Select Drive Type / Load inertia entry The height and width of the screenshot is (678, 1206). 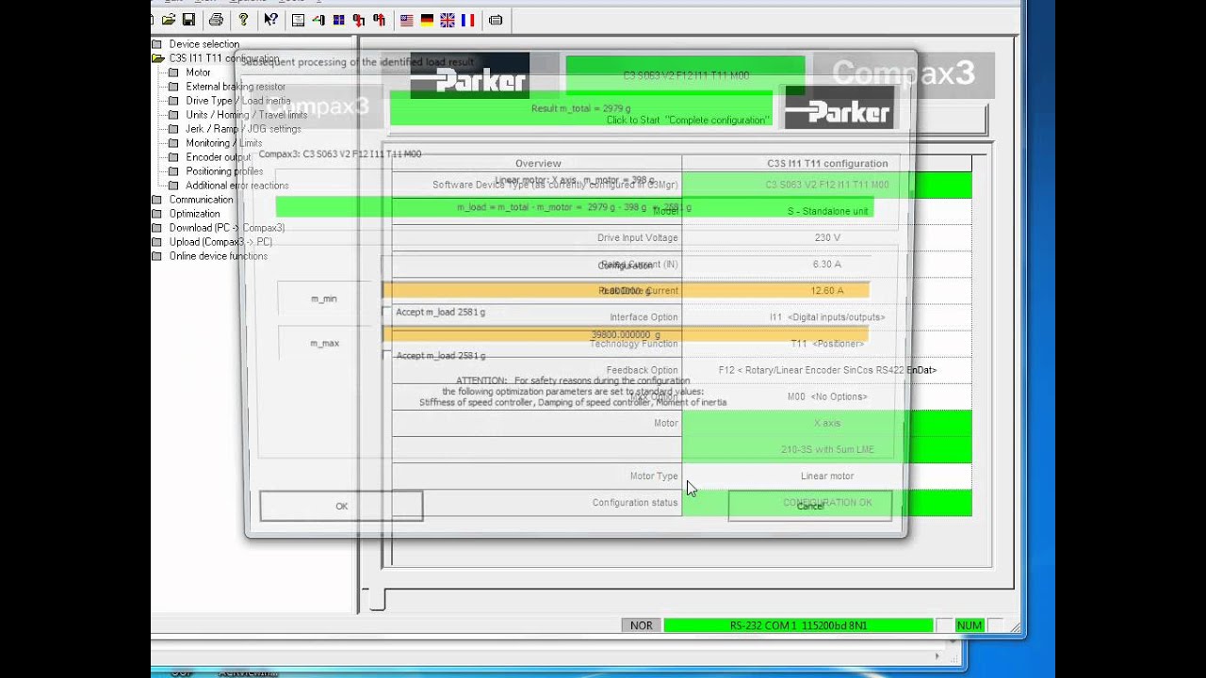click(238, 101)
